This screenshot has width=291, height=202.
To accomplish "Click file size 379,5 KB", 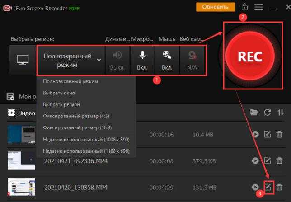I will point(204,161).
